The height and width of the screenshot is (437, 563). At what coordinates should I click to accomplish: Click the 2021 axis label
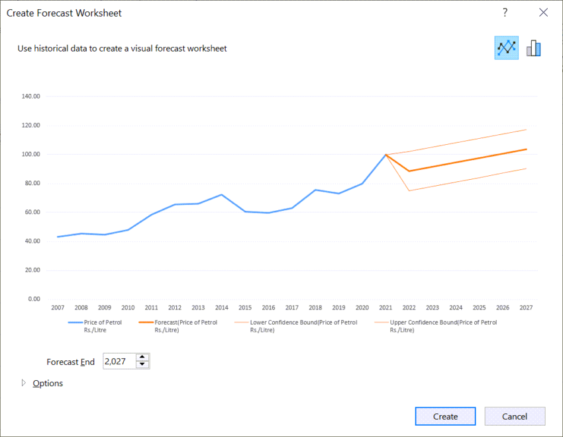385,307
